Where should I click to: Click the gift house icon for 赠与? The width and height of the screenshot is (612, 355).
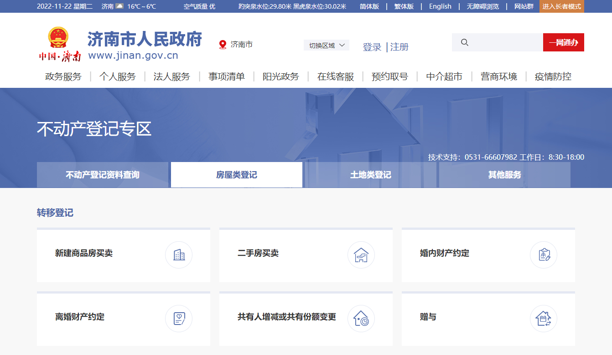point(544,319)
